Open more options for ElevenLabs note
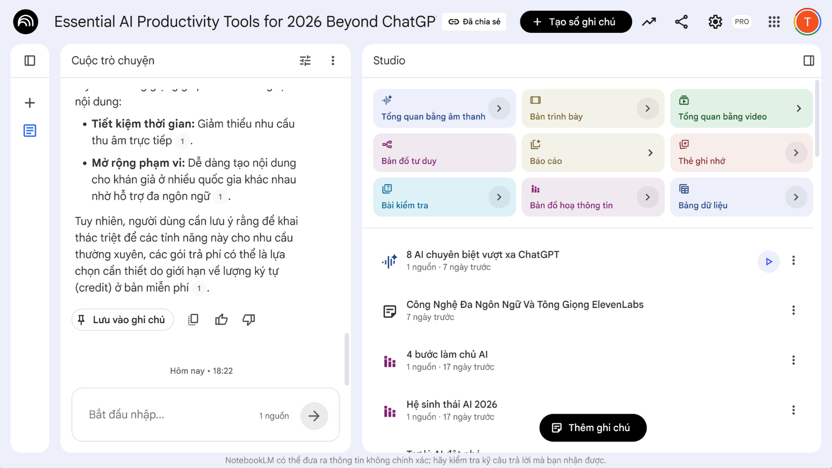 point(793,310)
